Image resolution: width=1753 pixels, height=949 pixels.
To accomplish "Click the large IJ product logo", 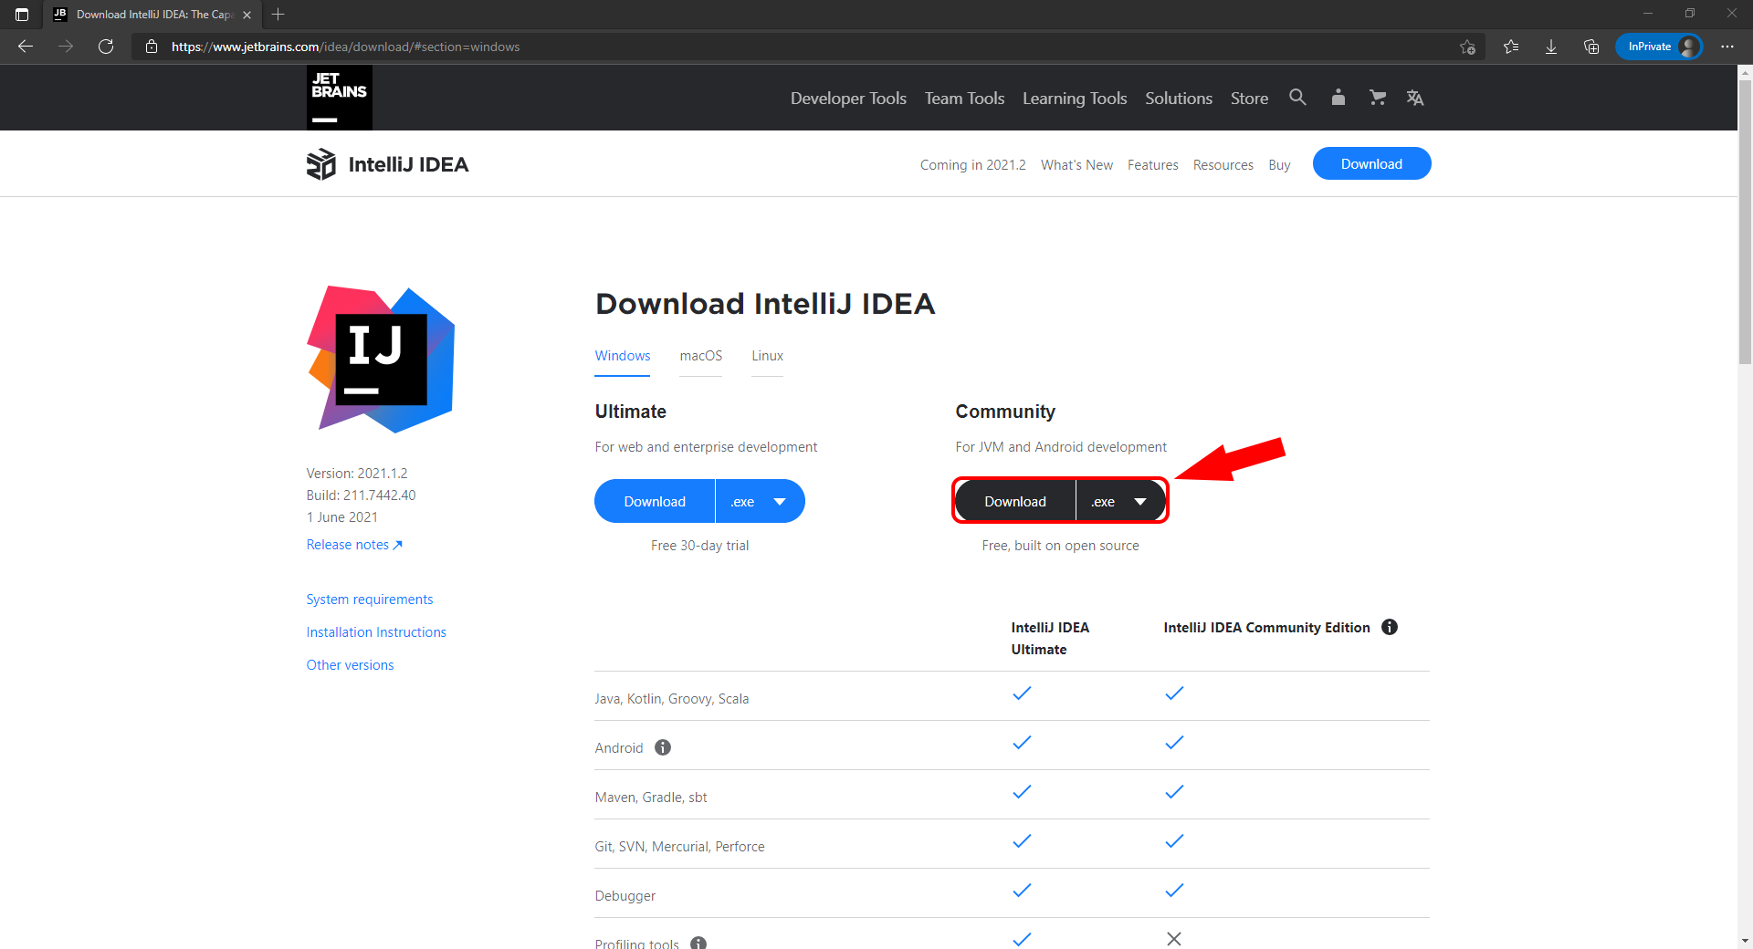I will [381, 359].
